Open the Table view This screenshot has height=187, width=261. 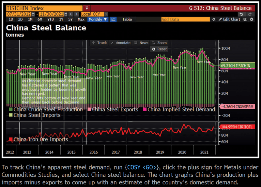(127, 20)
